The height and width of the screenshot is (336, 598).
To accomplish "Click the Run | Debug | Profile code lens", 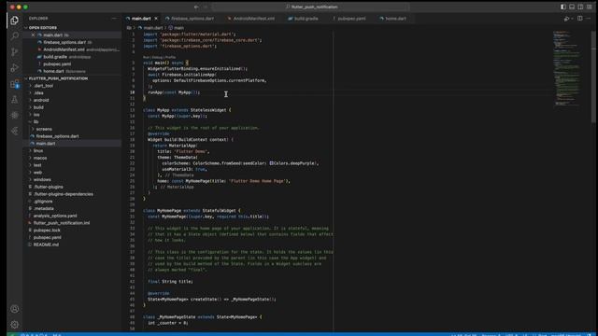I will point(159,58).
